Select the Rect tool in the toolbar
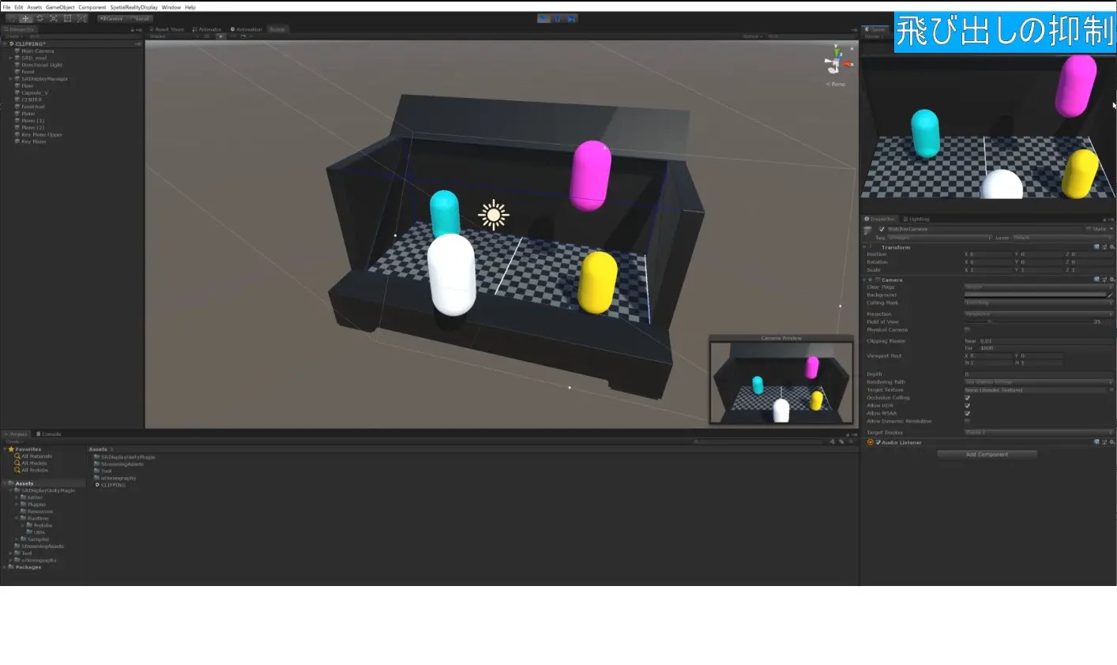Viewport: 1117px width, 665px height. coord(68,17)
